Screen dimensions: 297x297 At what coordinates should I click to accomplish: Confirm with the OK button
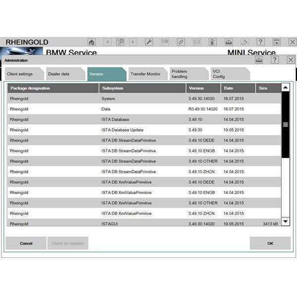tap(270, 243)
